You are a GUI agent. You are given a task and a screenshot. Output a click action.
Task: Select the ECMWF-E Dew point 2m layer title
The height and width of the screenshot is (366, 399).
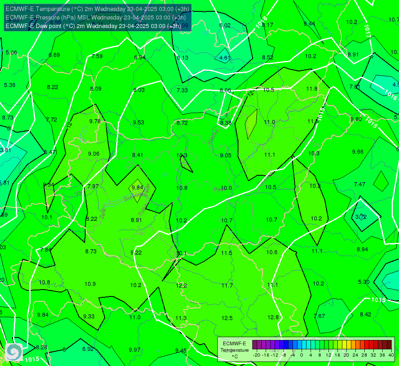click(x=93, y=26)
